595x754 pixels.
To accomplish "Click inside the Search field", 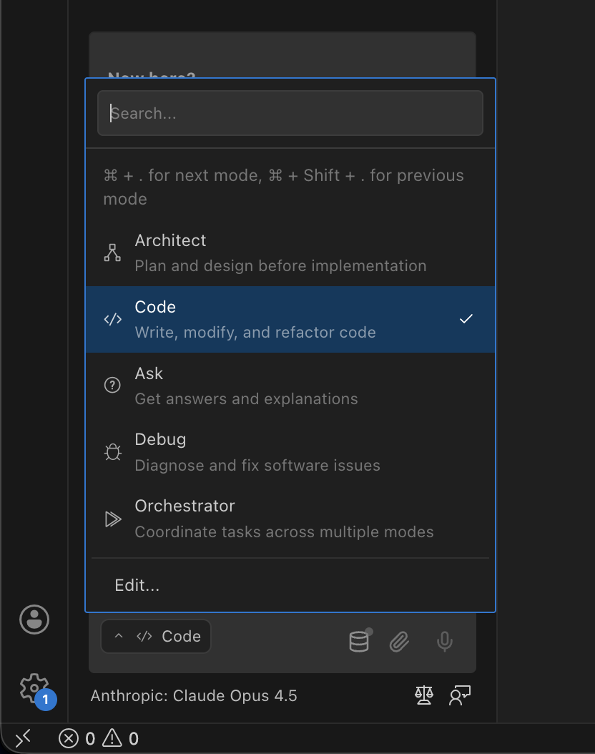I will (290, 113).
